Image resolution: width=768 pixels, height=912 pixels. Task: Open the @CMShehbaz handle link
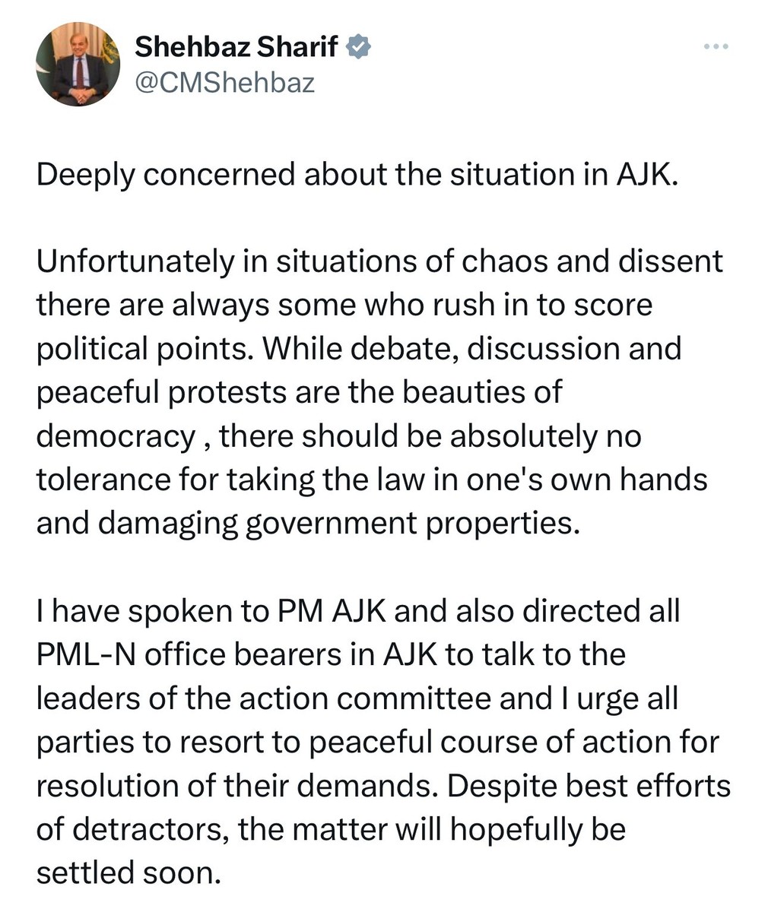pyautogui.click(x=224, y=82)
